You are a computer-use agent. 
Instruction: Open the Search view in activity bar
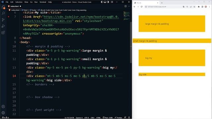pos(3,13)
